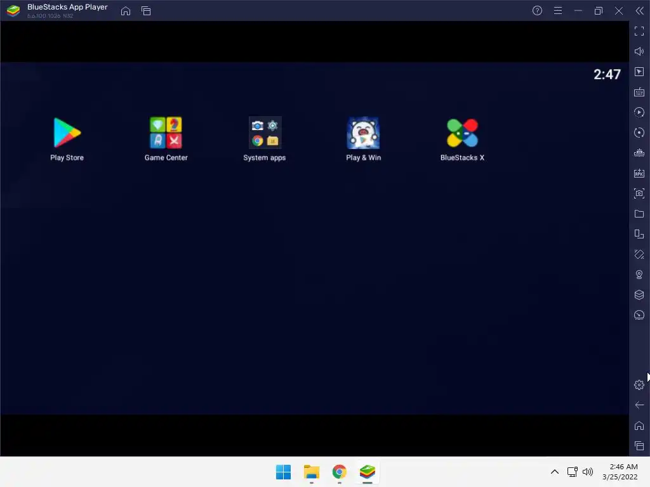
Task: Collapse the side toolbar with double chevron
Action: pos(639,11)
